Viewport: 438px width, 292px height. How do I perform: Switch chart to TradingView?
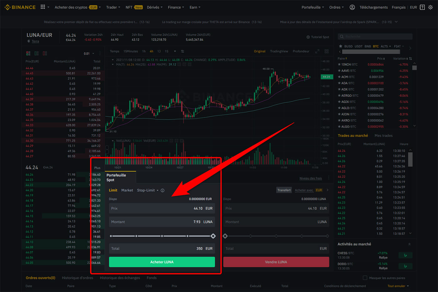279,51
